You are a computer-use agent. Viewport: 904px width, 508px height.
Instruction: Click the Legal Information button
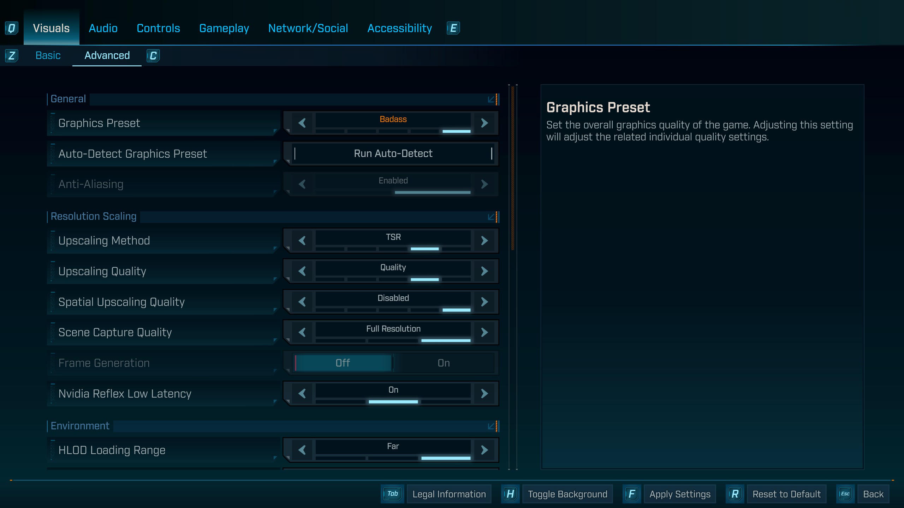pos(449,494)
